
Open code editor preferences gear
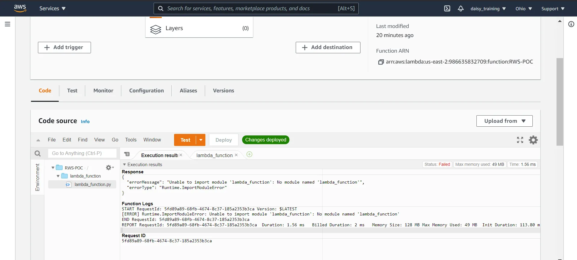point(533,140)
